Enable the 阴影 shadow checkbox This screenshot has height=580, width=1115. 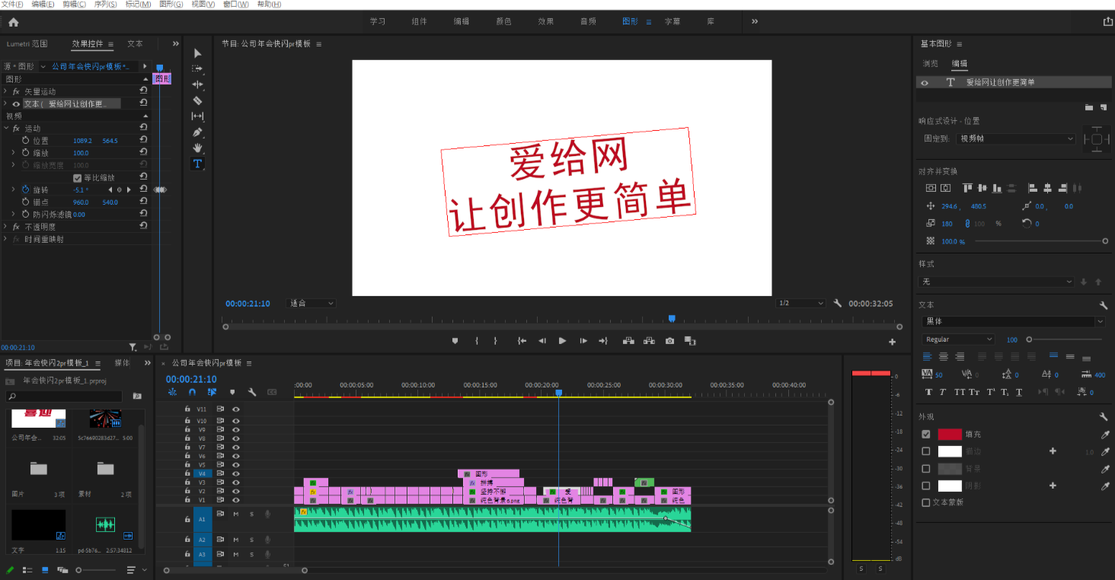point(926,486)
